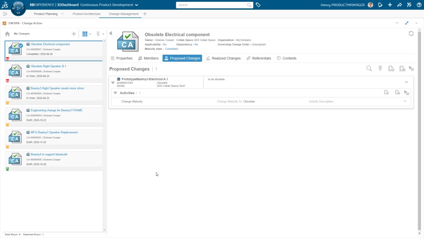Open the dashboard title dropdown
This screenshot has height=238, width=424.
[x=136, y=5]
